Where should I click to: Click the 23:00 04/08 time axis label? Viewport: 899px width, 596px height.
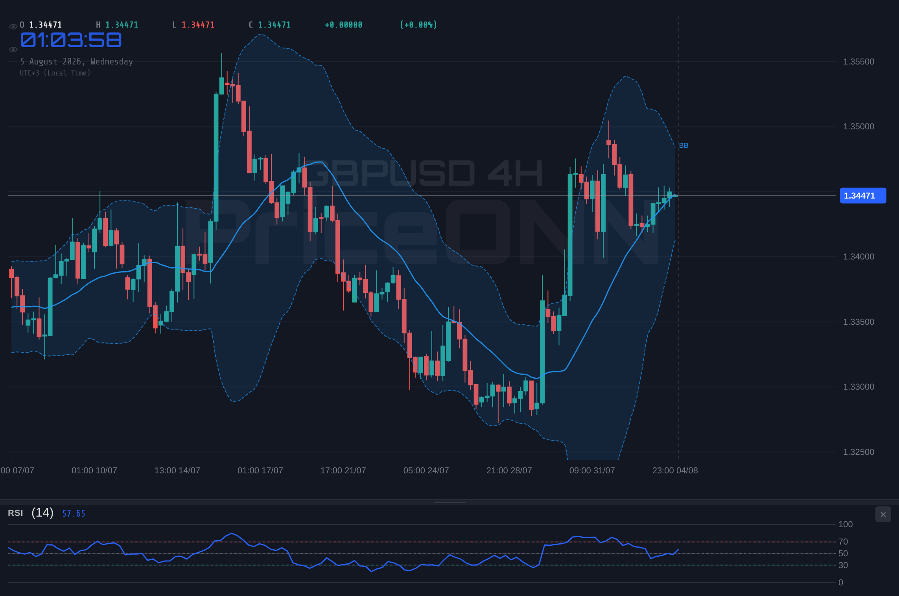tap(675, 471)
